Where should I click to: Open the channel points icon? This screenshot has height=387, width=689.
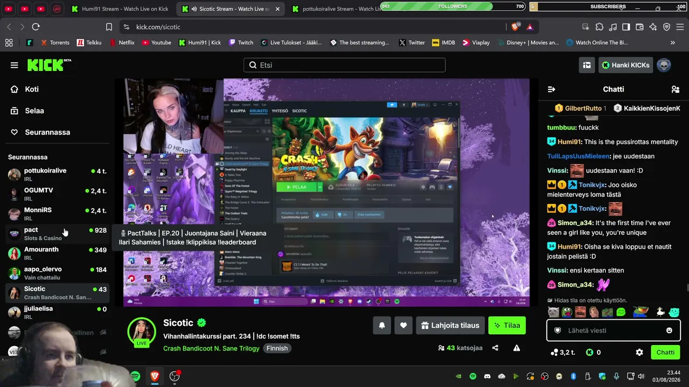click(x=555, y=353)
